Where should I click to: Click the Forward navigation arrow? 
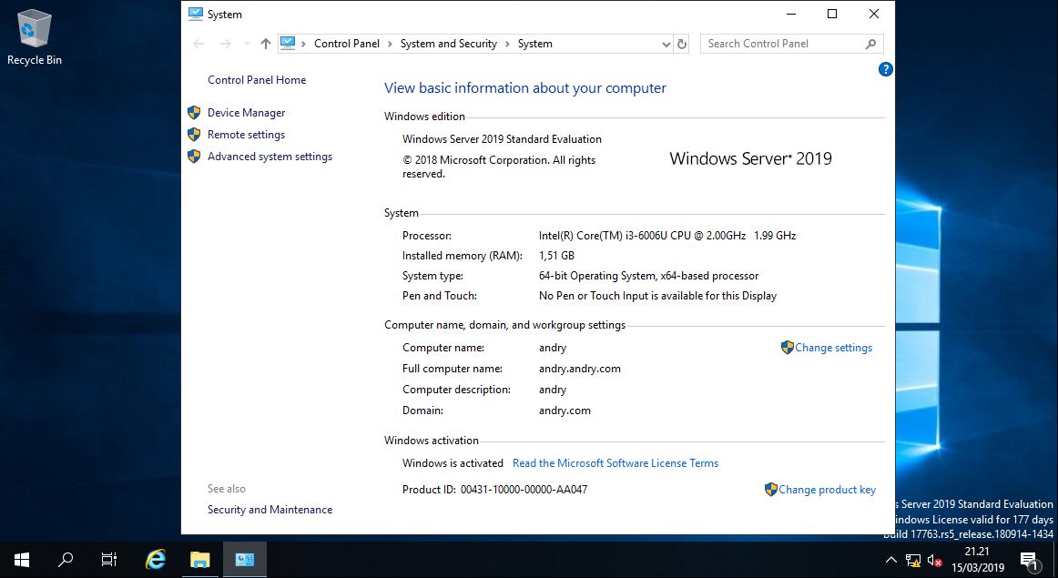click(x=226, y=44)
